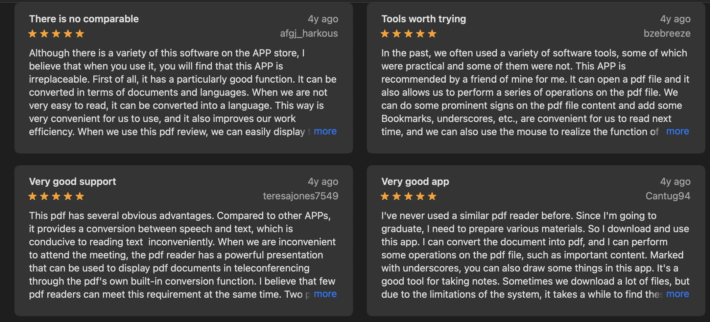Select the 'There is no comparable' review title
The height and width of the screenshot is (322, 710).
click(x=84, y=19)
